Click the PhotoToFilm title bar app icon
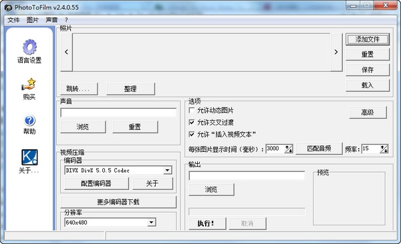 tap(8, 7)
